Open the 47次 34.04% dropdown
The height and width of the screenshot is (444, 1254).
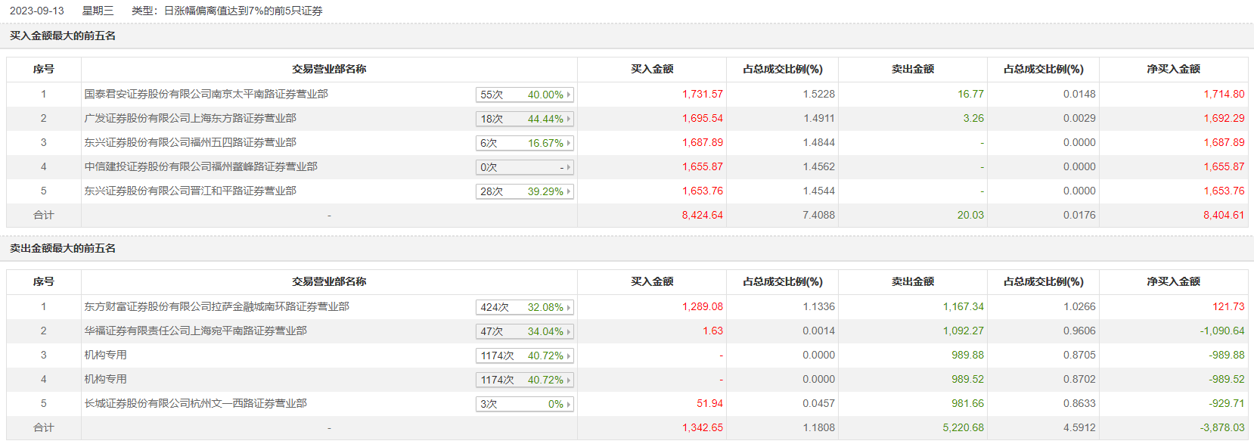pyautogui.click(x=524, y=331)
